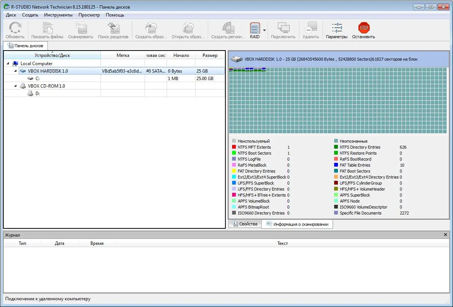453x307 pixels.
Task: Select the Информация о сканировании tab
Action: point(297,224)
